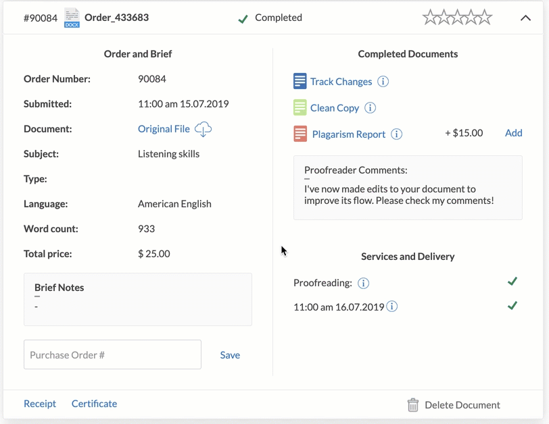Open info icon beside Track Changes
The image size is (549, 424).
383,82
